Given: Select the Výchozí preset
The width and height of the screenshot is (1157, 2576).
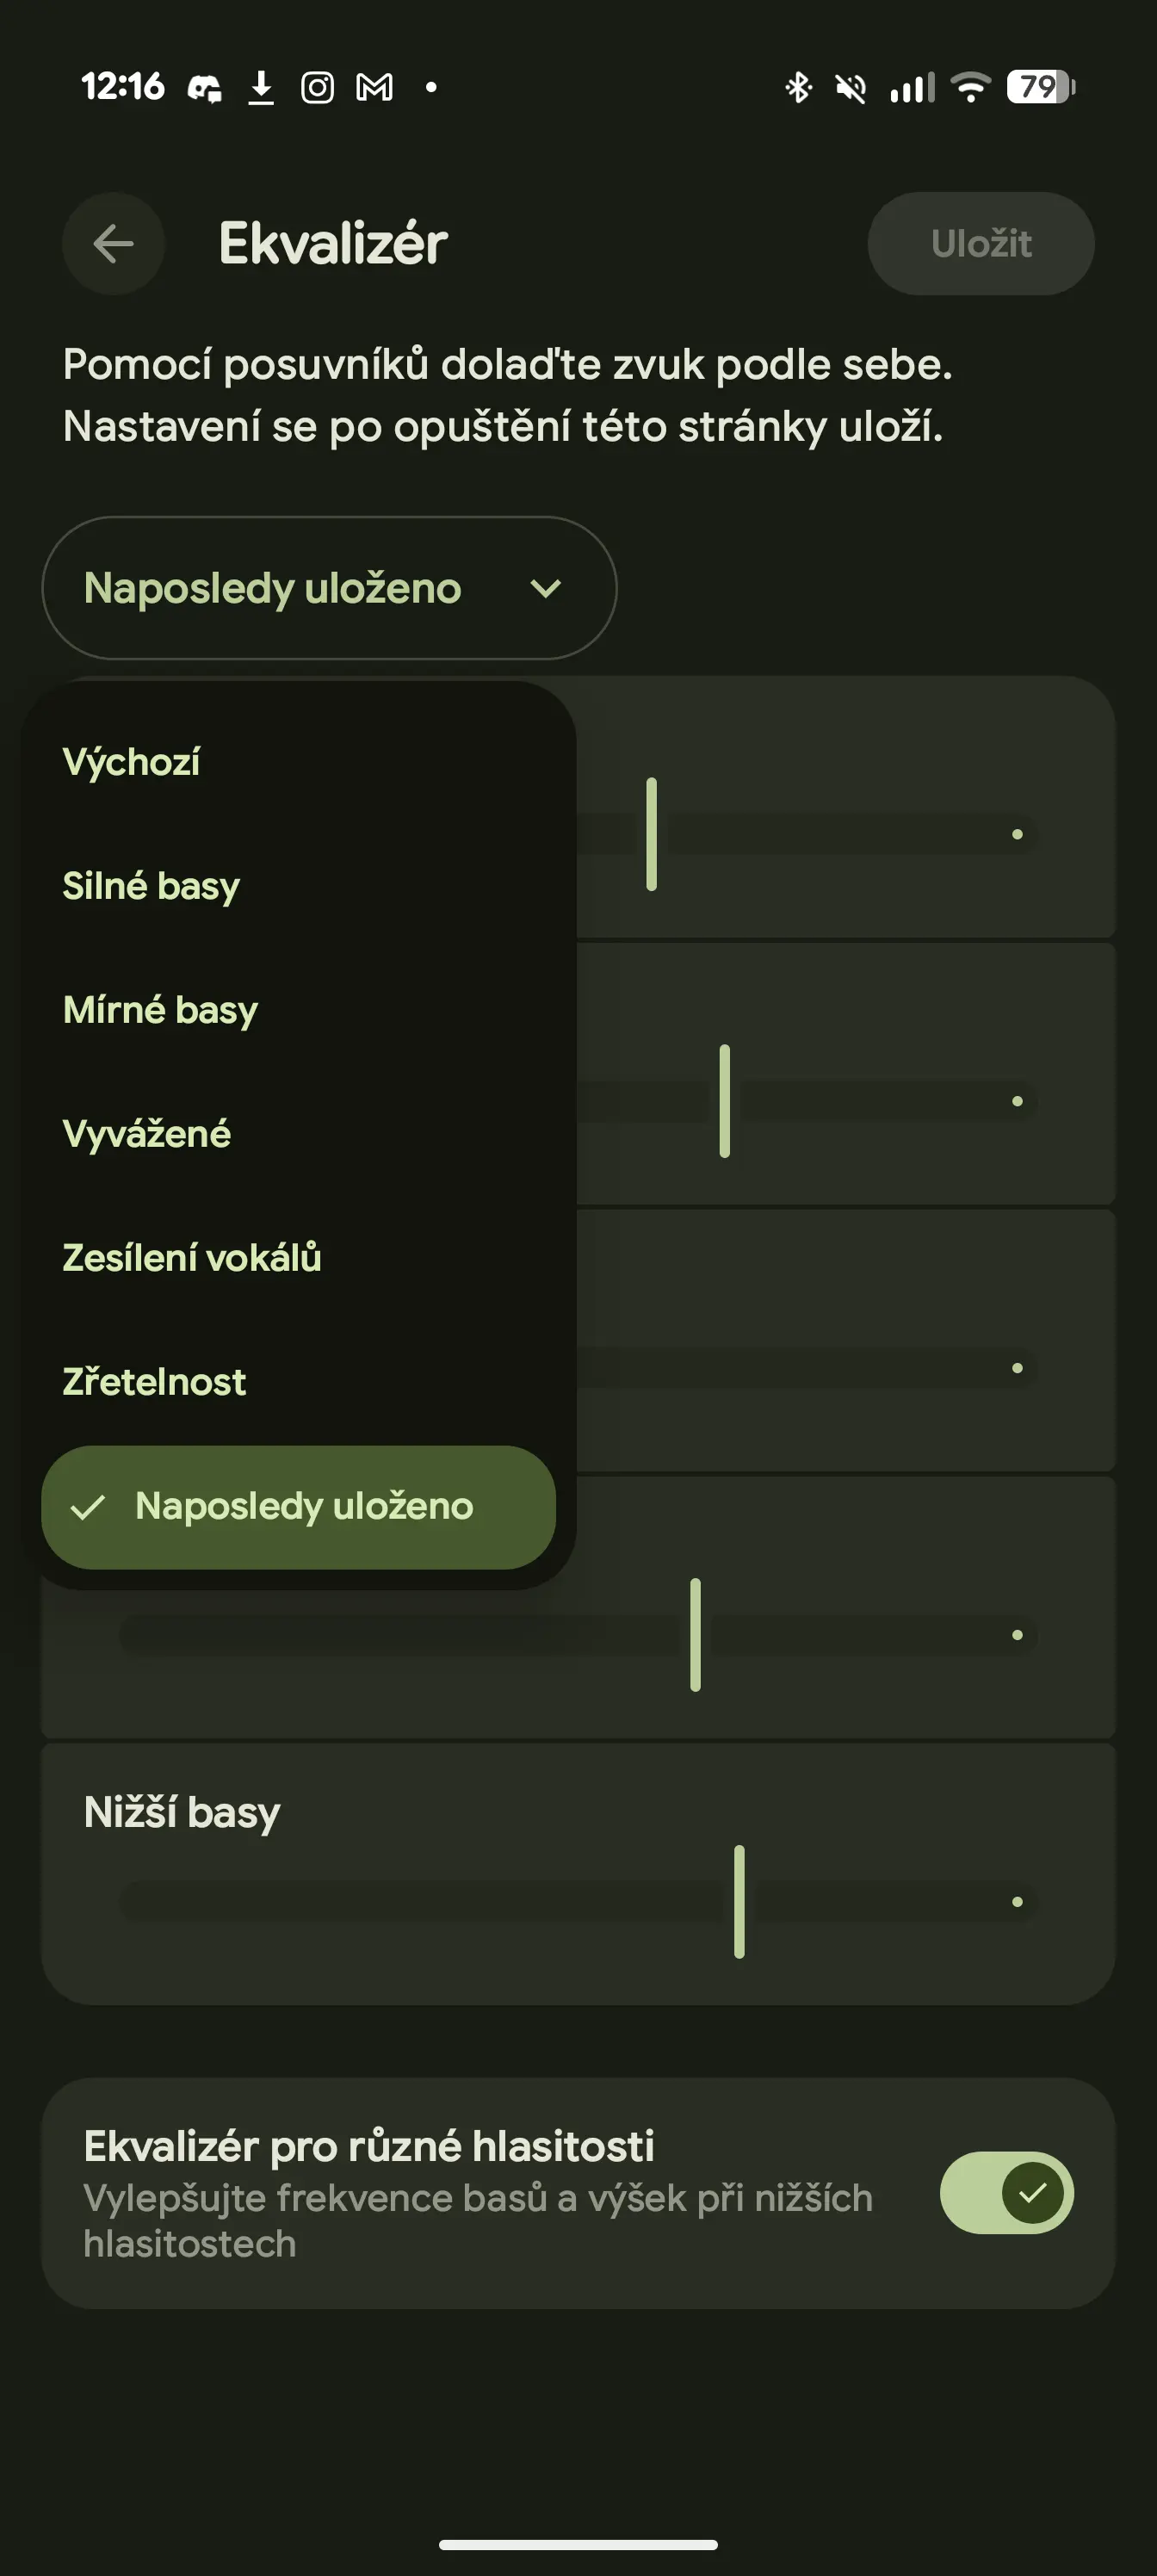Looking at the screenshot, I should [132, 762].
